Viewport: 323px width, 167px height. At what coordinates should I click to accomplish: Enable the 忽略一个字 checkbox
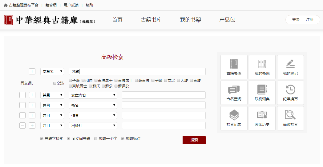coord(96,139)
